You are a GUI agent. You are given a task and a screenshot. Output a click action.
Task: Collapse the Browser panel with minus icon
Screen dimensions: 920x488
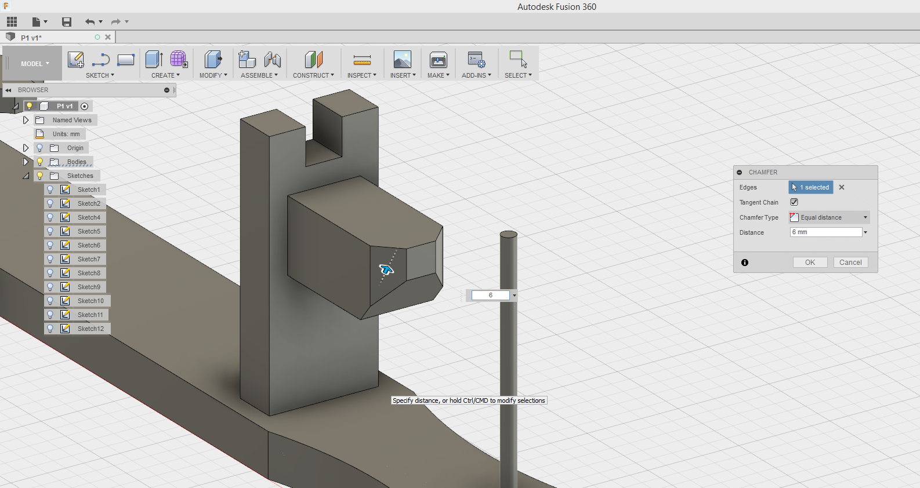pyautogui.click(x=166, y=90)
